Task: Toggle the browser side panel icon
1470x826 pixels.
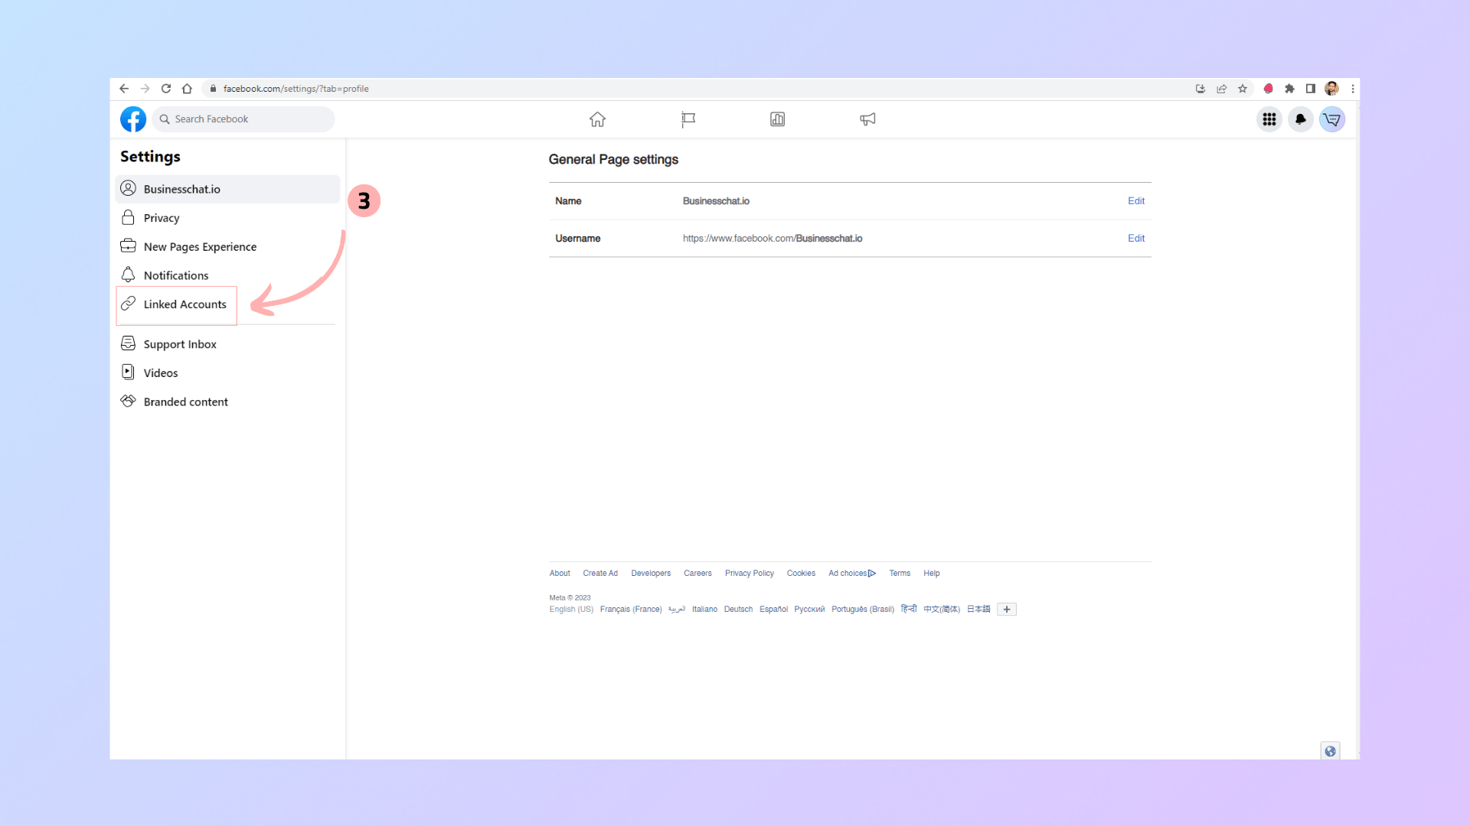Action: point(1311,89)
